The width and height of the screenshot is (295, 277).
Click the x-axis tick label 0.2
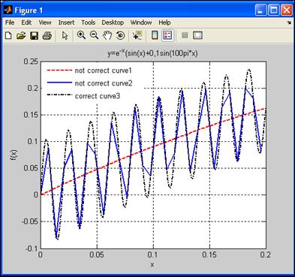(x=266, y=254)
